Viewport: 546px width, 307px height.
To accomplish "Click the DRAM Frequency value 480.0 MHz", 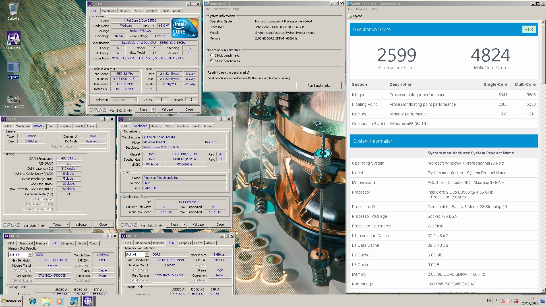I will click(69, 158).
